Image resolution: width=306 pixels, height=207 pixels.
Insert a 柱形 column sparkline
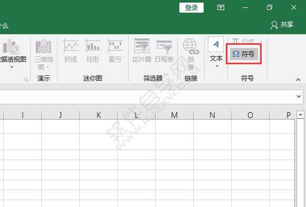click(93, 51)
